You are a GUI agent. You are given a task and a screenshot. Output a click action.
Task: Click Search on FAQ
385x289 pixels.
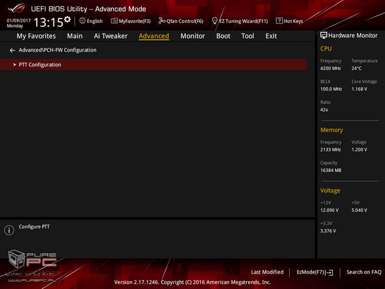(364, 272)
